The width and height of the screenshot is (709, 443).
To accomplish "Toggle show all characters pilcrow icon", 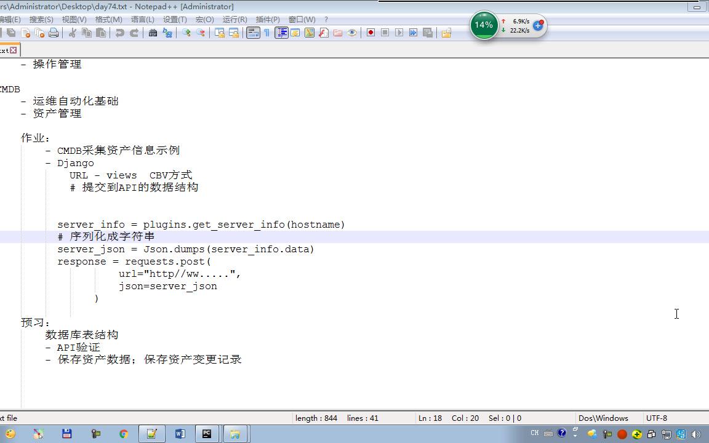I will click(266, 33).
